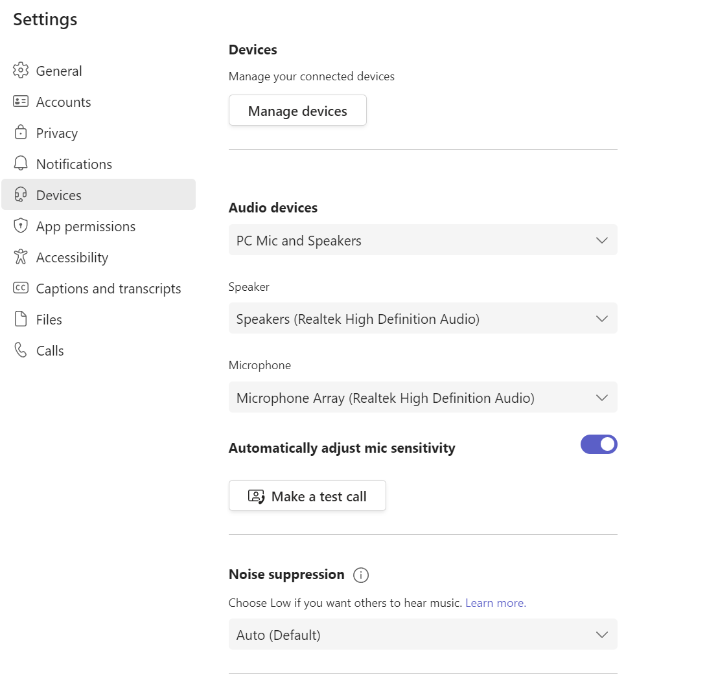This screenshot has width=718, height=682.
Task: Open the Learn more link
Action: click(x=496, y=603)
